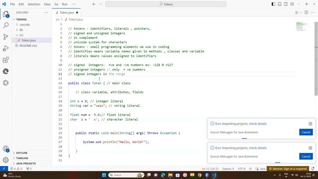Screen dimensions: 318x179
Task: Open the Run menu
Action: (65, 4)
